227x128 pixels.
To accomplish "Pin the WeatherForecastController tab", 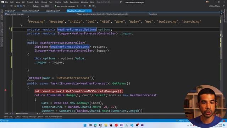I will point(88,11).
